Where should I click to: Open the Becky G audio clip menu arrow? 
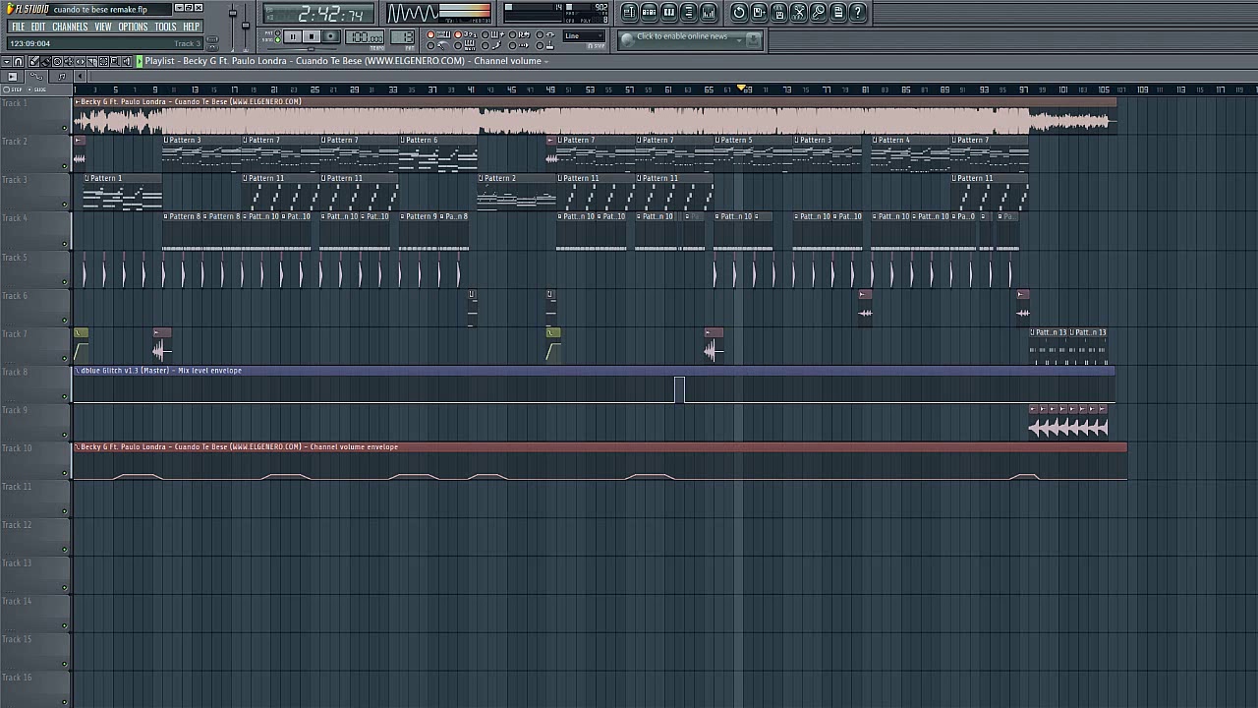[78, 101]
